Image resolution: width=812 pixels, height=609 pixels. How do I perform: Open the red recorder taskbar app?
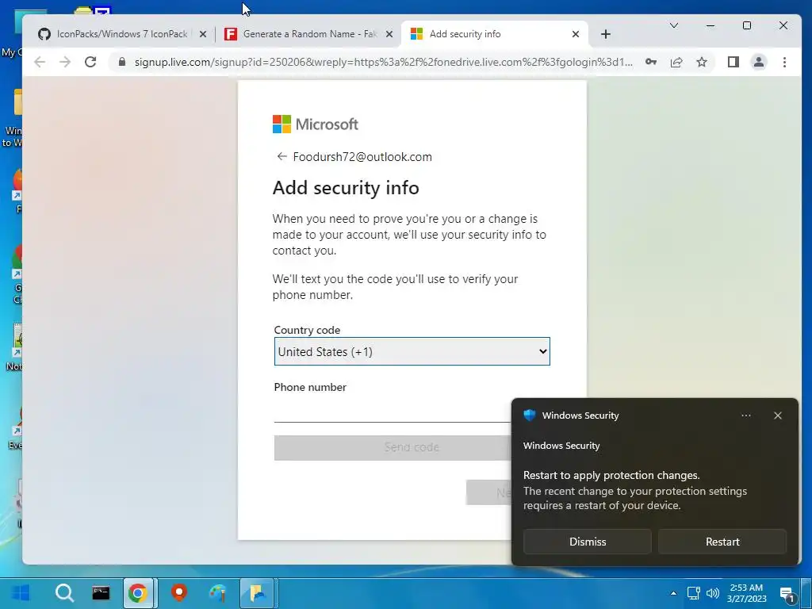pos(179,593)
